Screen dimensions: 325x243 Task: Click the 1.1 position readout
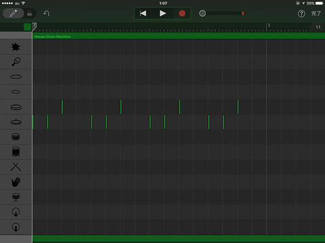[x=318, y=27]
